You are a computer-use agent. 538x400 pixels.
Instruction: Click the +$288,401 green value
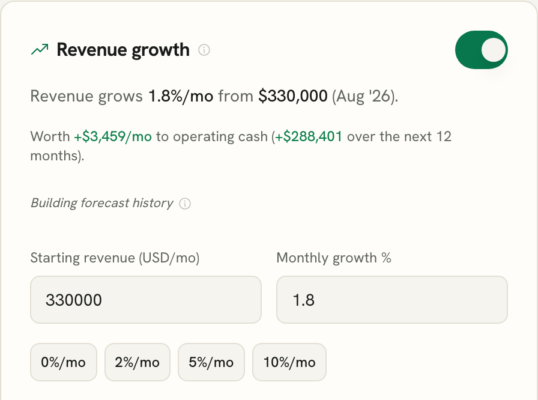(309, 136)
